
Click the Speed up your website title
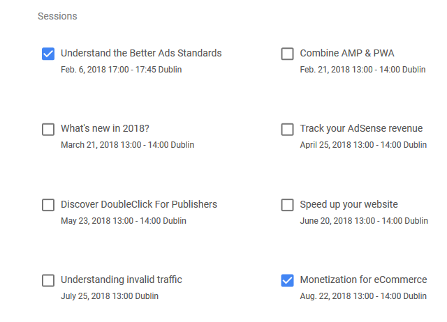(349, 204)
